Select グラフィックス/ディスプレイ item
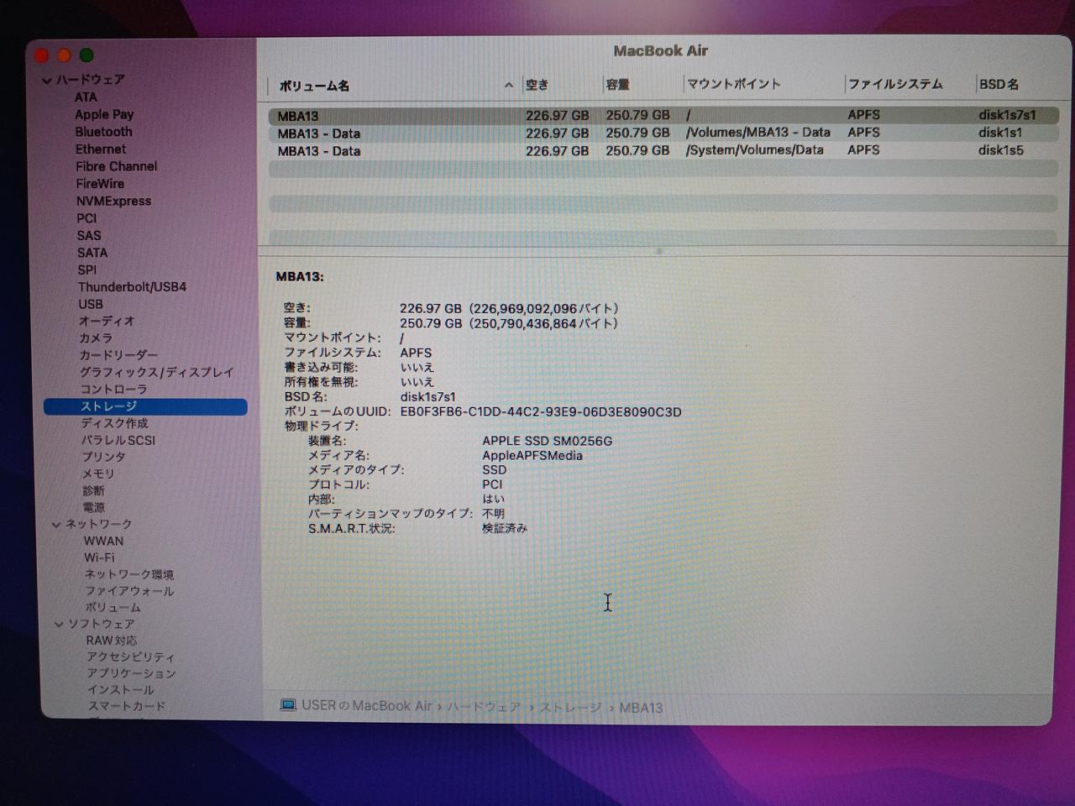 tap(156, 373)
